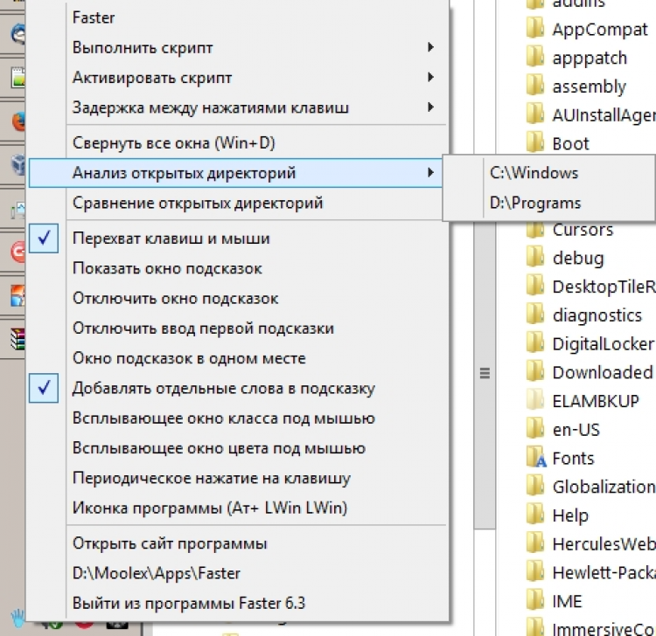Expand arrow next to Активировать скрипт
This screenshot has height=636, width=656.
point(430,77)
